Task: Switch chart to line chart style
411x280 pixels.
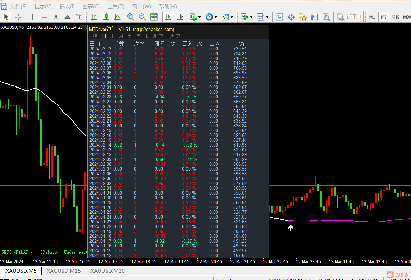Action: (117, 17)
